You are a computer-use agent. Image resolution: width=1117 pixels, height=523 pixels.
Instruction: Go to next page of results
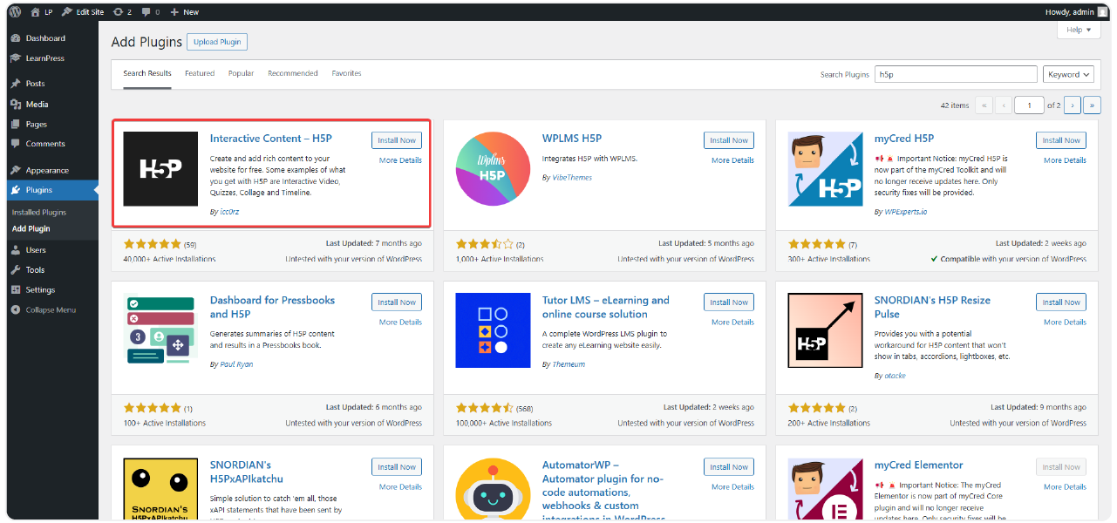pos(1073,105)
